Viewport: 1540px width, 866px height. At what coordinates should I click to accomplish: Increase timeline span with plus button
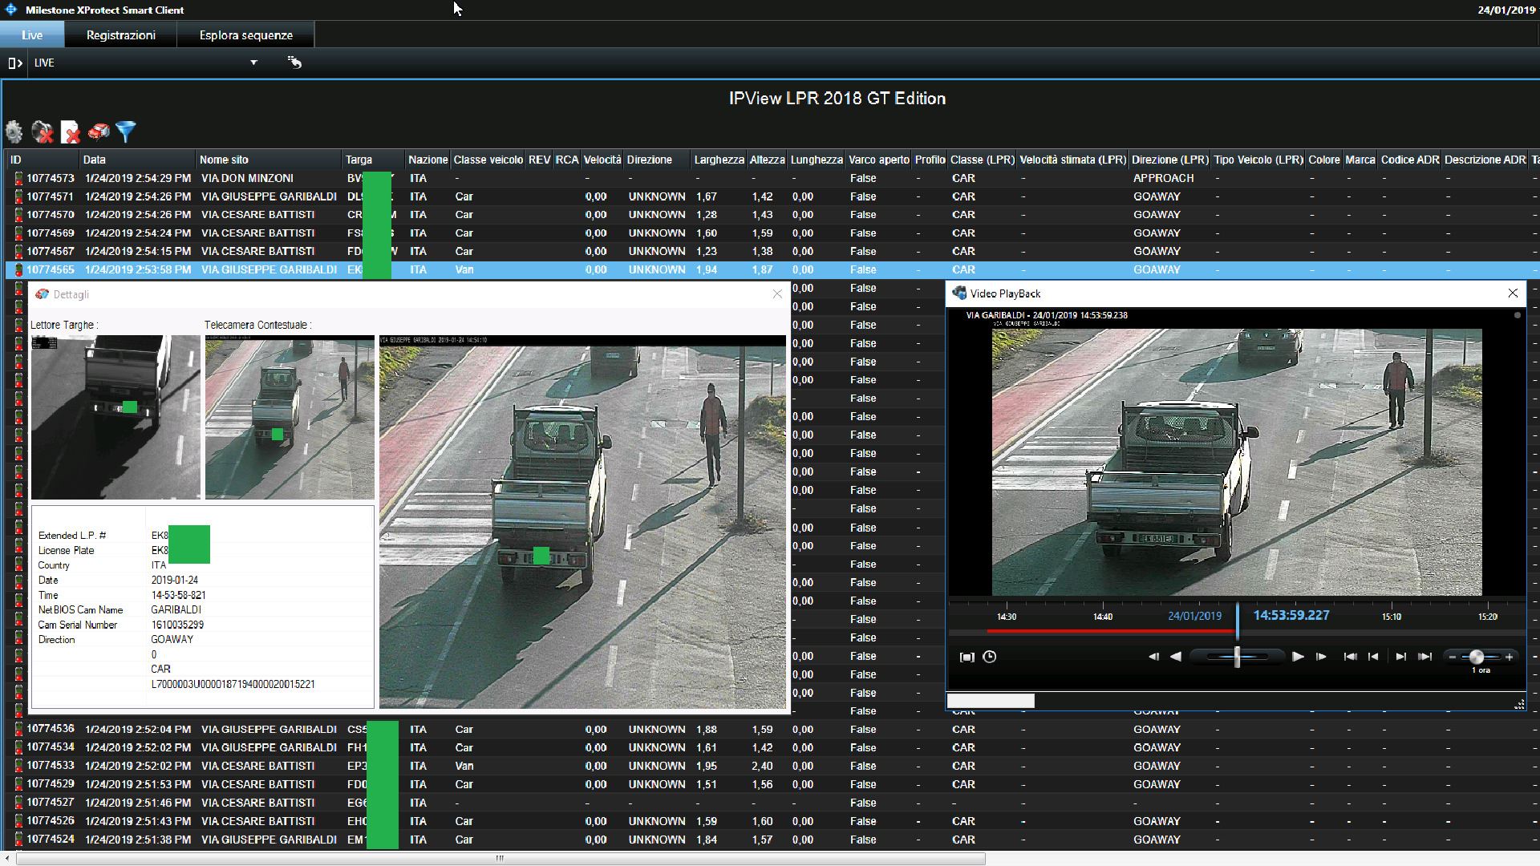click(x=1509, y=657)
